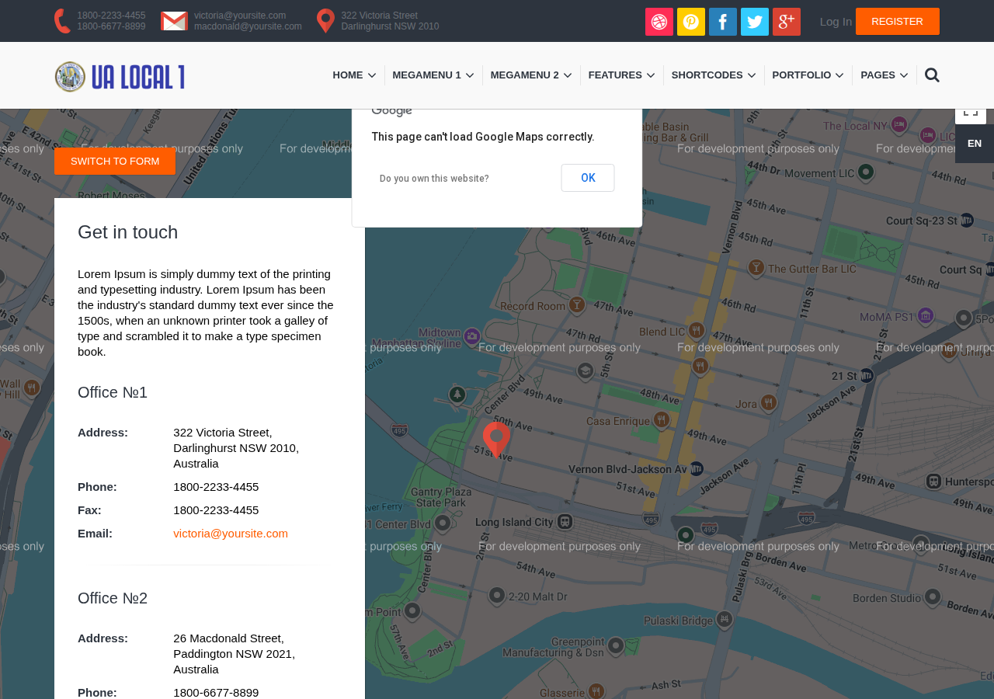Expand the Megamenu 2 chevron
This screenshot has width=994, height=699.
[568, 75]
